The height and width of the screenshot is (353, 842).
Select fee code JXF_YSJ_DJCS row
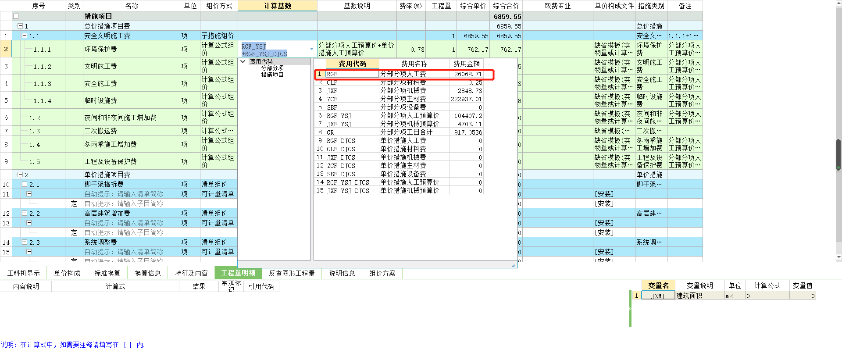(399, 191)
